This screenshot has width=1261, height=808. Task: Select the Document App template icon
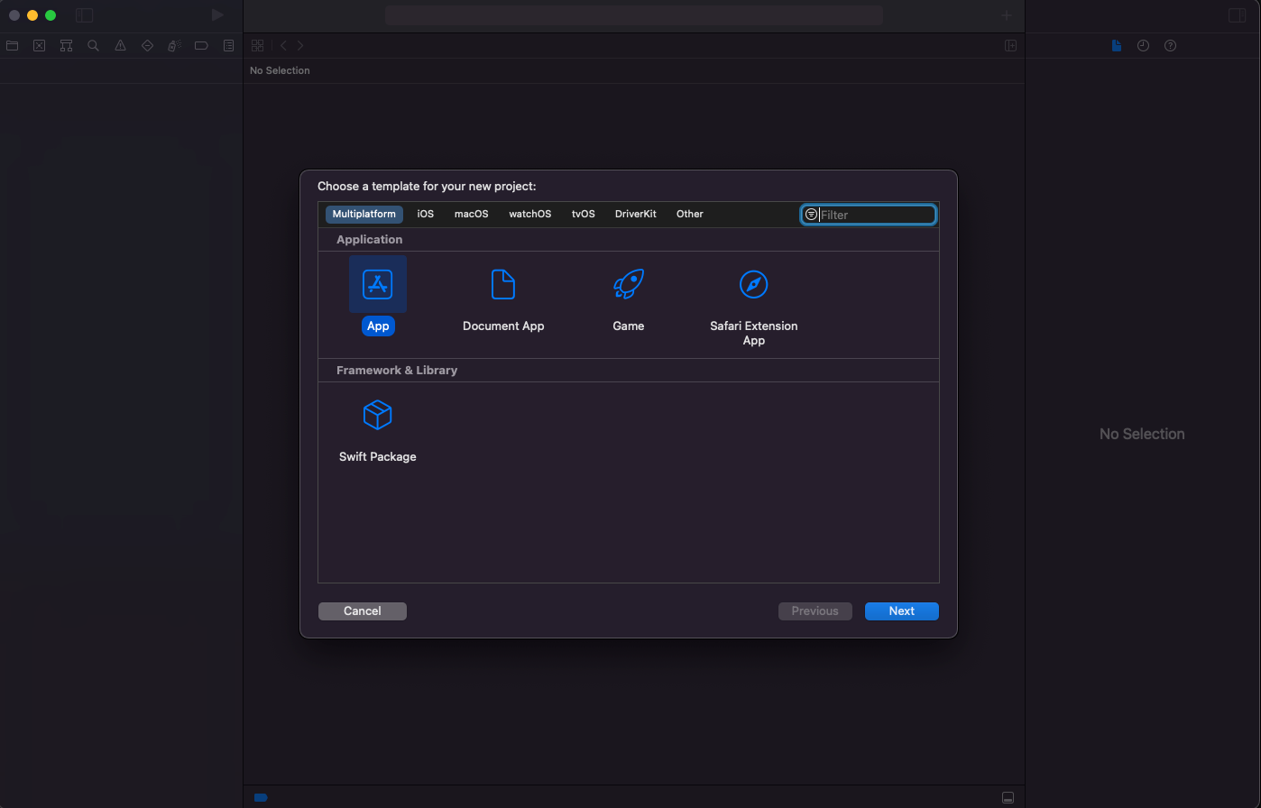pos(503,284)
